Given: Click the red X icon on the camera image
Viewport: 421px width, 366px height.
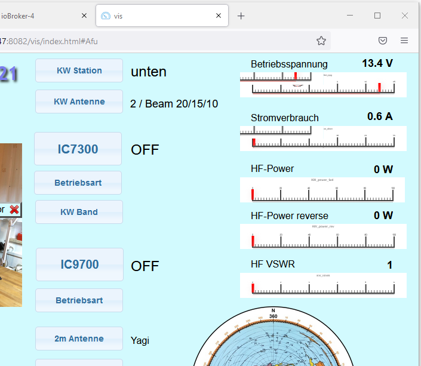Looking at the screenshot, I should 14,210.
